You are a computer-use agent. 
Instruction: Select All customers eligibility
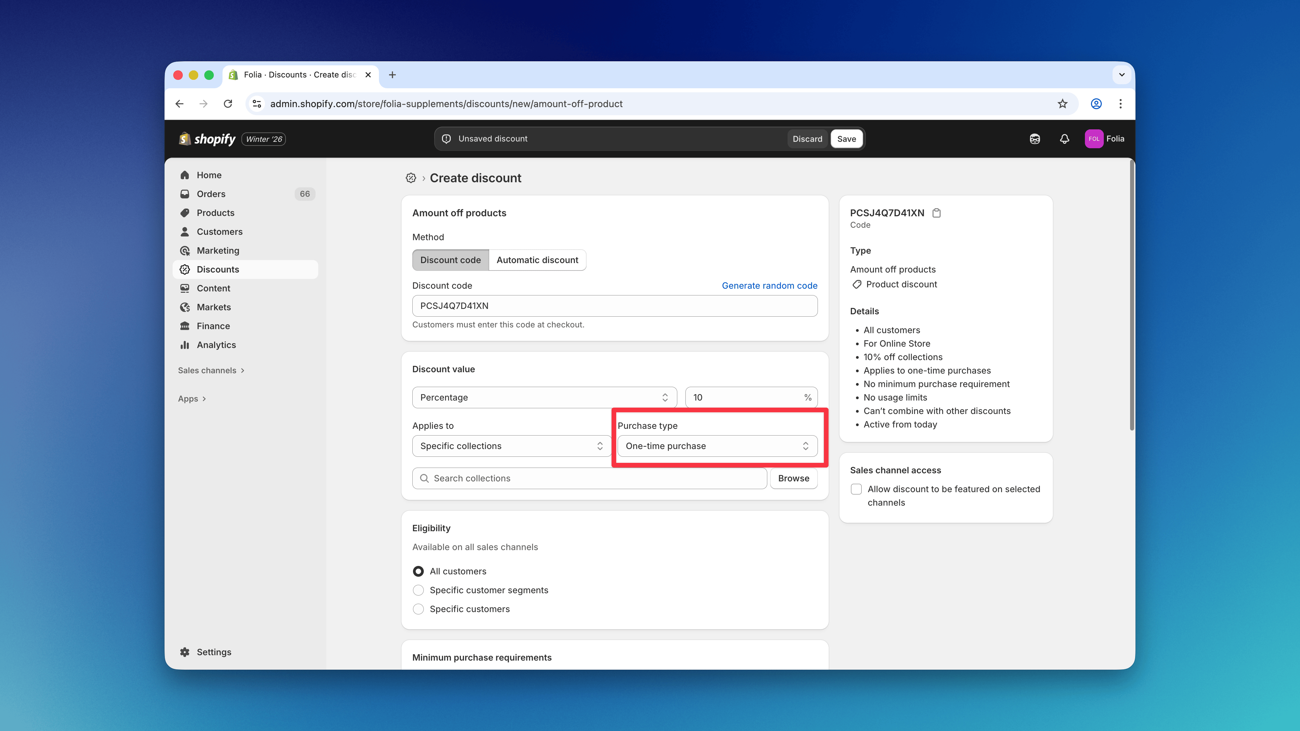[x=418, y=571]
